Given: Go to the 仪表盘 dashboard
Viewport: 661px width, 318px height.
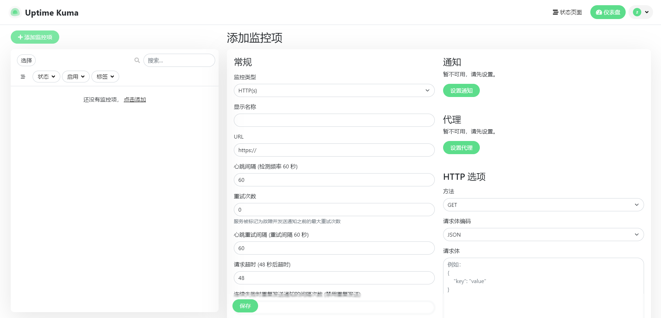Looking at the screenshot, I should [x=608, y=12].
